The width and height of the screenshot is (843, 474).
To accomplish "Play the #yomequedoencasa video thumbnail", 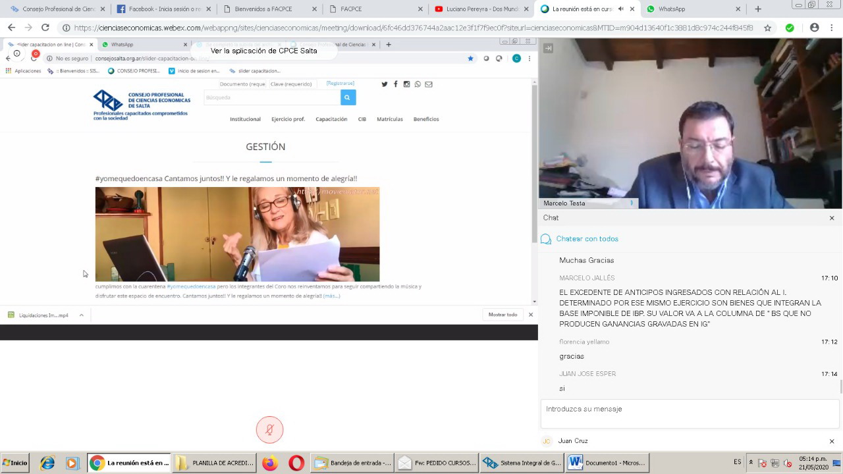I will (237, 234).
